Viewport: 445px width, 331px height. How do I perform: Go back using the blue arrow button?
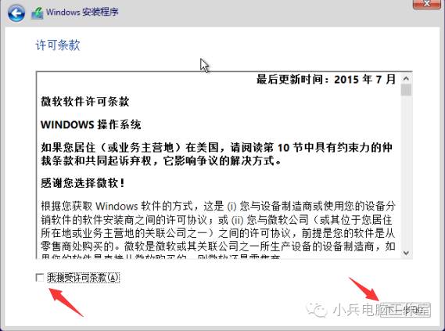16,13
